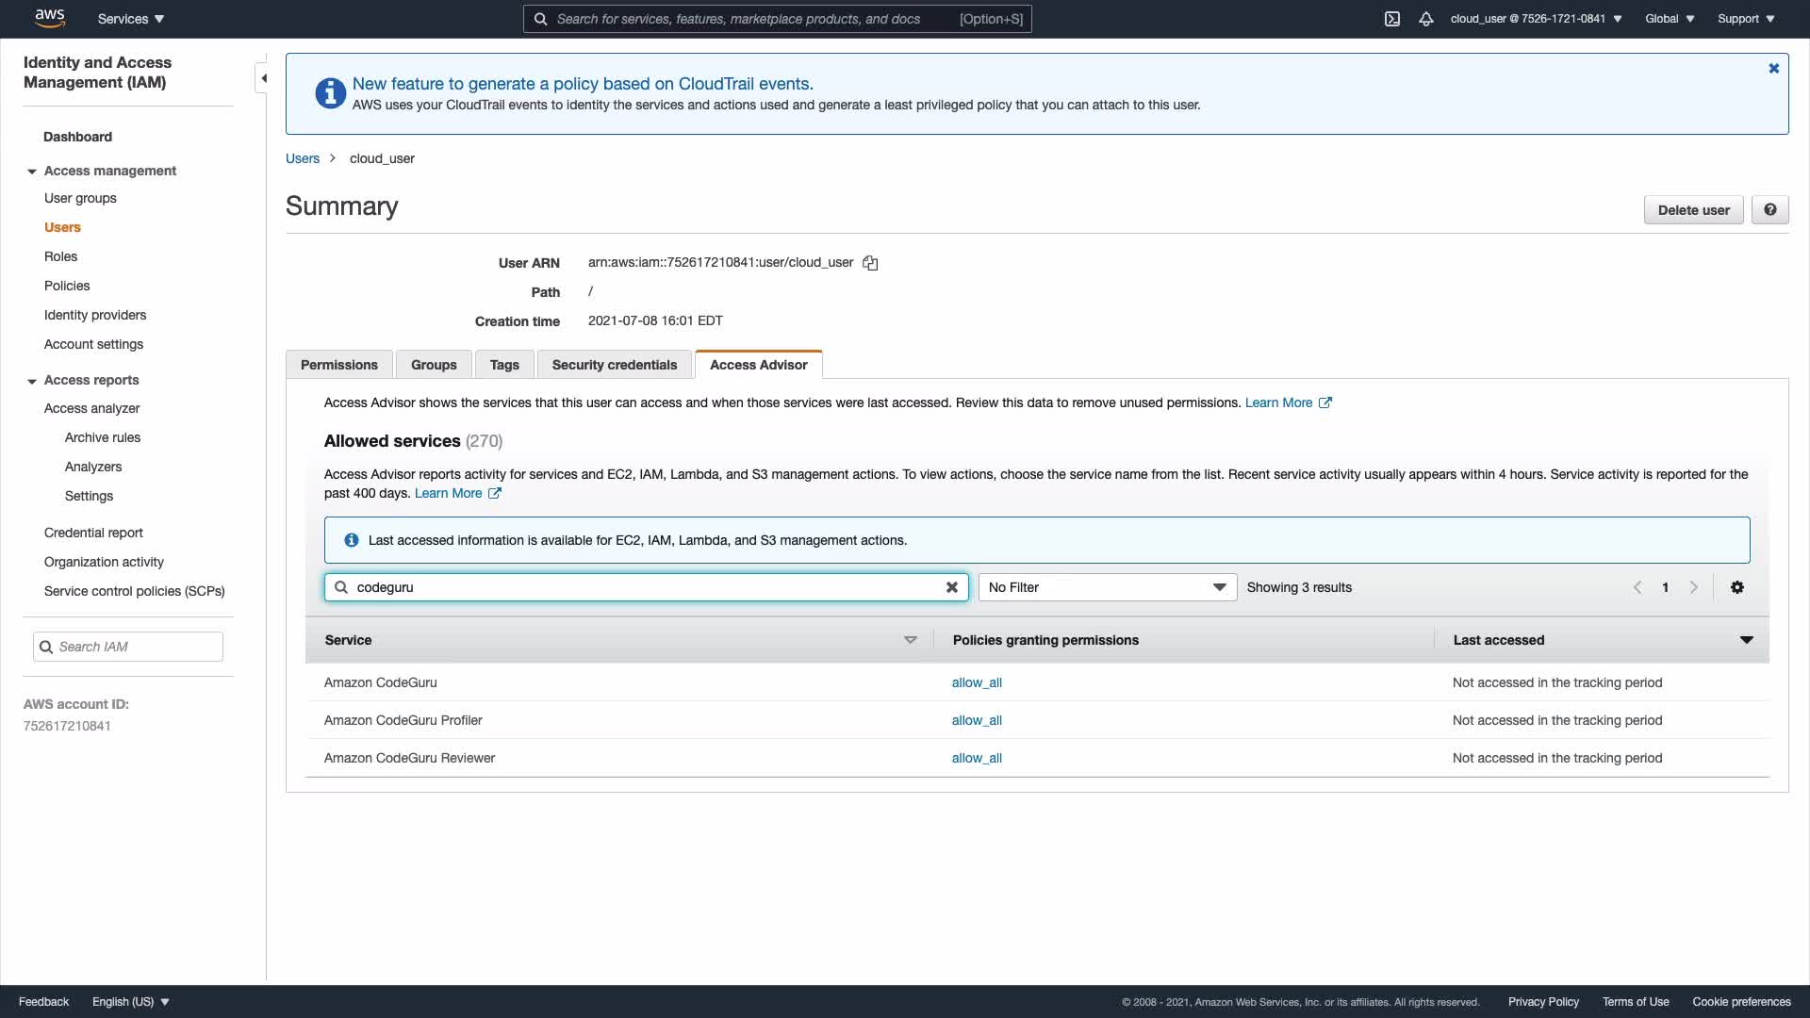Collapse the IAM navigation sidebar

tap(263, 78)
